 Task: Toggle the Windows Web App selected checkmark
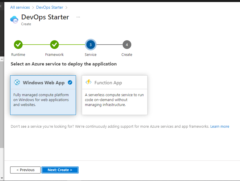[70, 83]
